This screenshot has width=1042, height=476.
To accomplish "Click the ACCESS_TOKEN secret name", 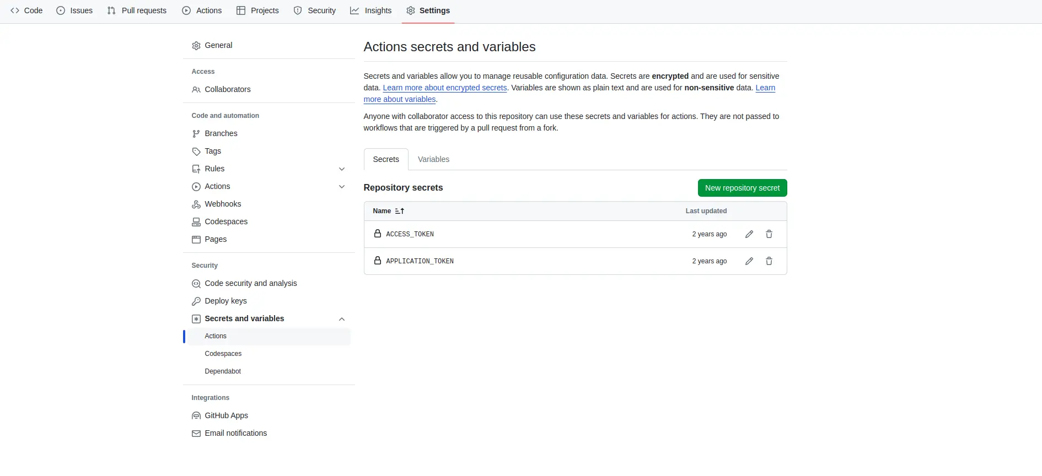I will click(x=410, y=234).
